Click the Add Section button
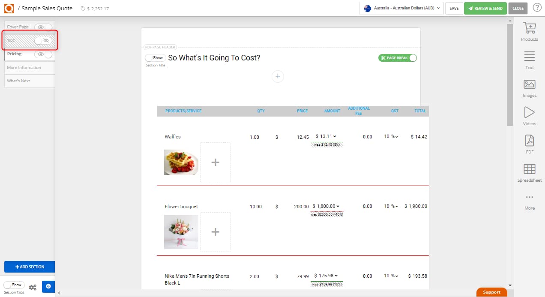 pyautogui.click(x=29, y=267)
